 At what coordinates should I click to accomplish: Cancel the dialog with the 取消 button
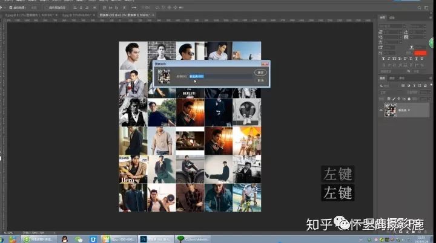click(260, 80)
